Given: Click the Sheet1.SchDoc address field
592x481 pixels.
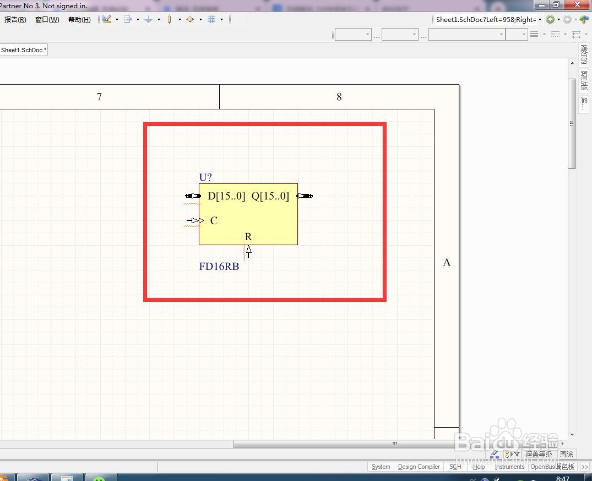Looking at the screenshot, I should (x=486, y=19).
